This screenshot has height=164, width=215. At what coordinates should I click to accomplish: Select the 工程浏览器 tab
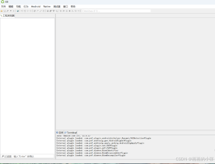point(7,16)
